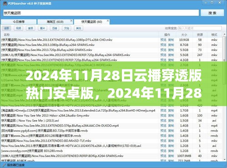The height and width of the screenshot is (168, 227).
Task: Focus the main search keyword box
Action: (x=101, y=13)
